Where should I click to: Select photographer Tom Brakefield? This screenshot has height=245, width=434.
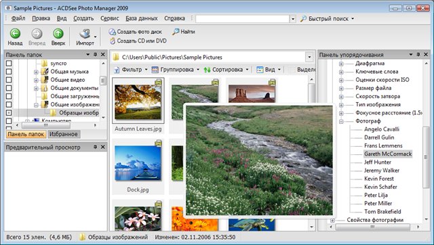[382, 212]
